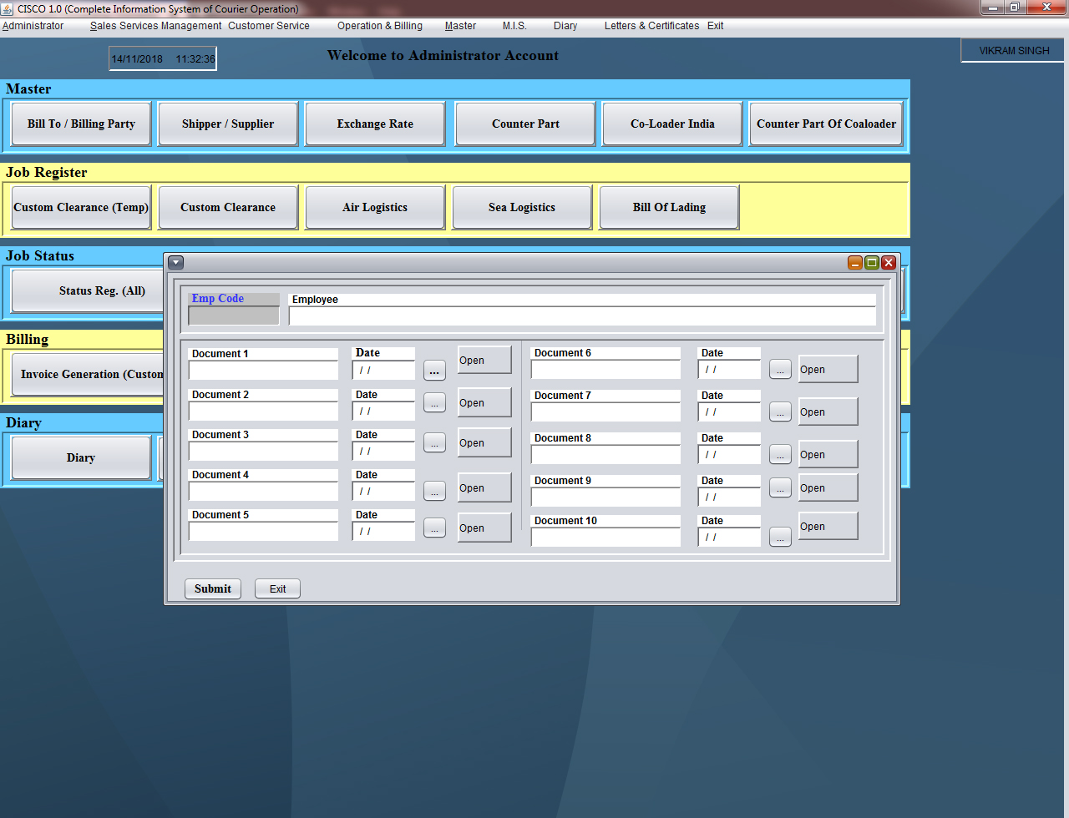The width and height of the screenshot is (1069, 818).
Task: Open the Operation & Billing menu
Action: click(x=380, y=26)
